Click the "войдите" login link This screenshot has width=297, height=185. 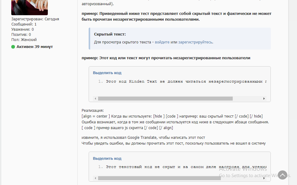pos(162,42)
